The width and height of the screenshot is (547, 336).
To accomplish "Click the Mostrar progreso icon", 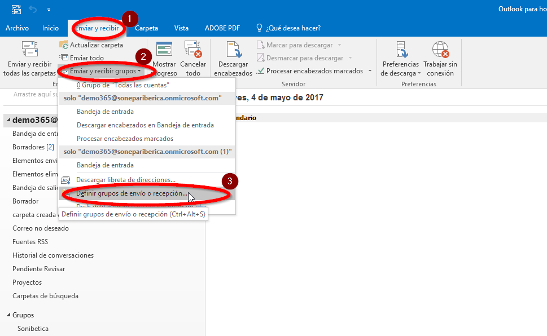I will coord(164,49).
